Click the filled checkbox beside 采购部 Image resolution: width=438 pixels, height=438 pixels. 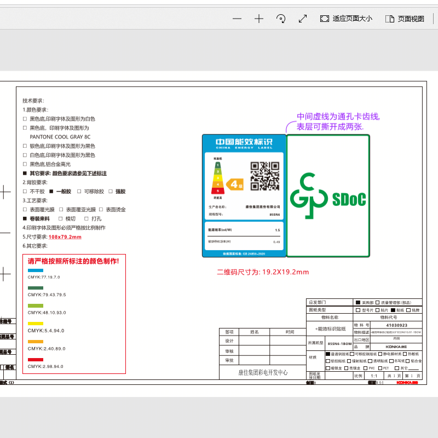[358, 303]
